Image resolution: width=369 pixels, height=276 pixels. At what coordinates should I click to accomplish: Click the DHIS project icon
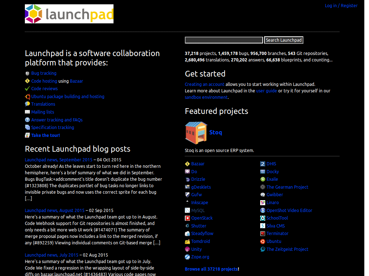(263, 164)
